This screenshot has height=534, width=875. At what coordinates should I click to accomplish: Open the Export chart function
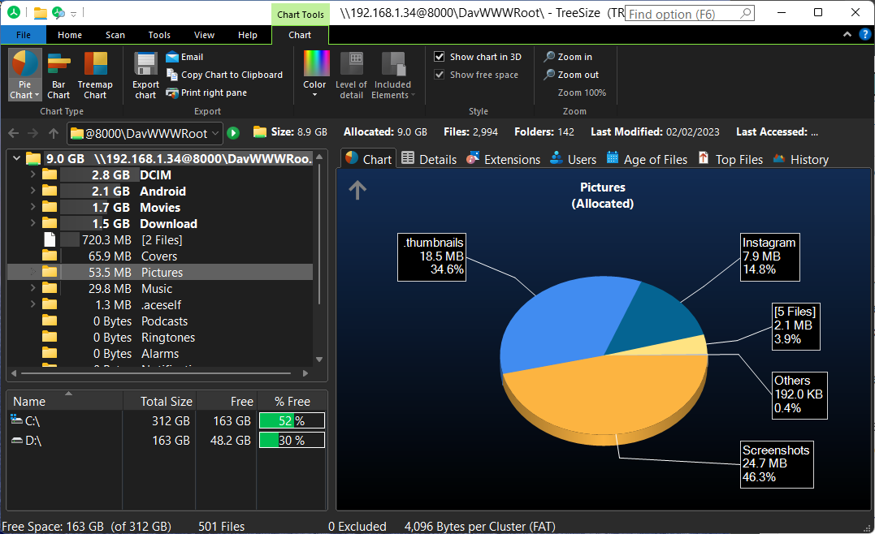[x=145, y=73]
